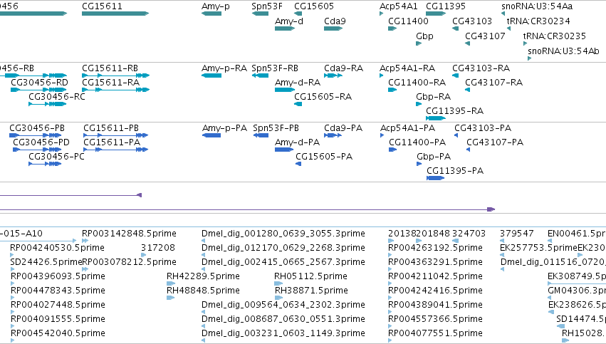Select the Cda9 gene glyph
This screenshot has width=606, height=344.
click(333, 28)
